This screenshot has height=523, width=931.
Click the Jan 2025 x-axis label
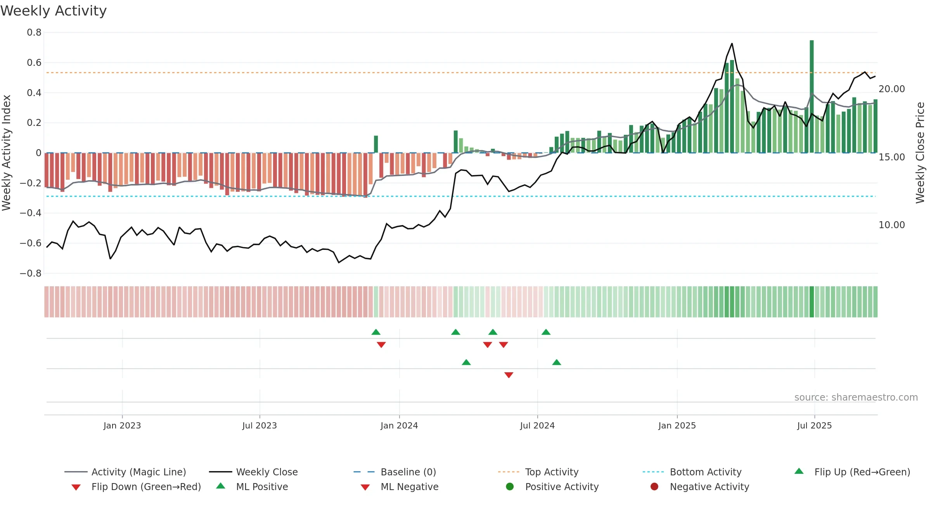pyautogui.click(x=677, y=425)
